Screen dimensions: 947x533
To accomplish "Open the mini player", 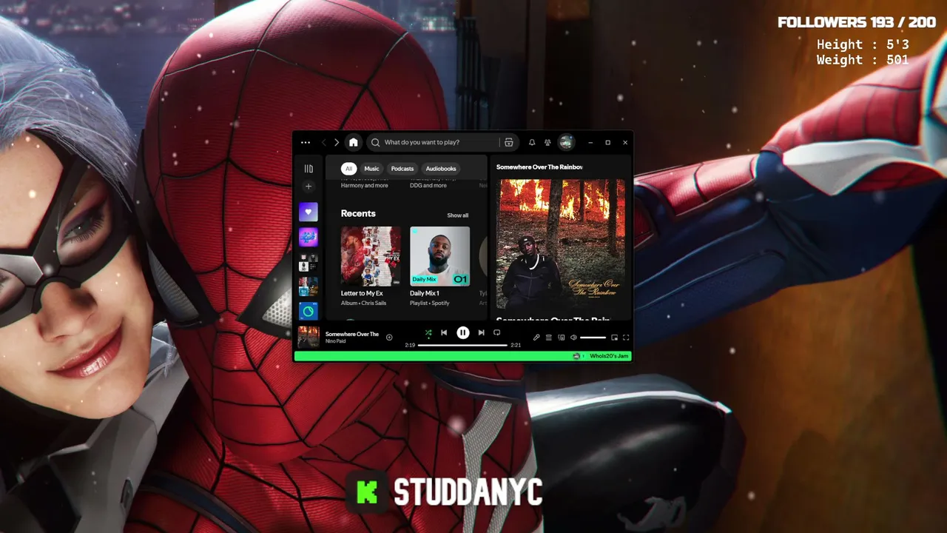I will (x=614, y=338).
